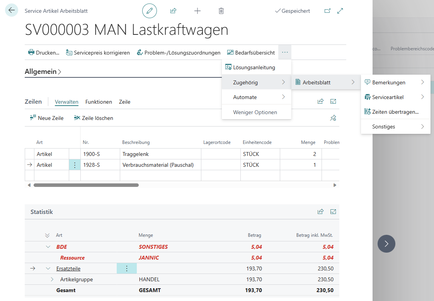The image size is (434, 301).
Task: Open Zugehörig submenu
Action: tap(257, 82)
